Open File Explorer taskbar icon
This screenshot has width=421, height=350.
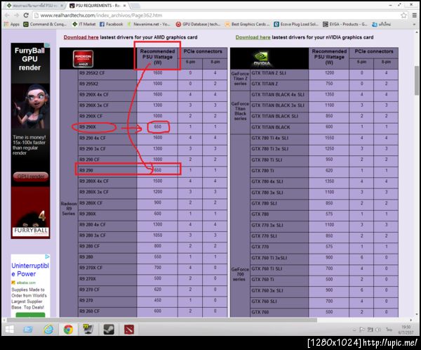[x=28, y=330]
